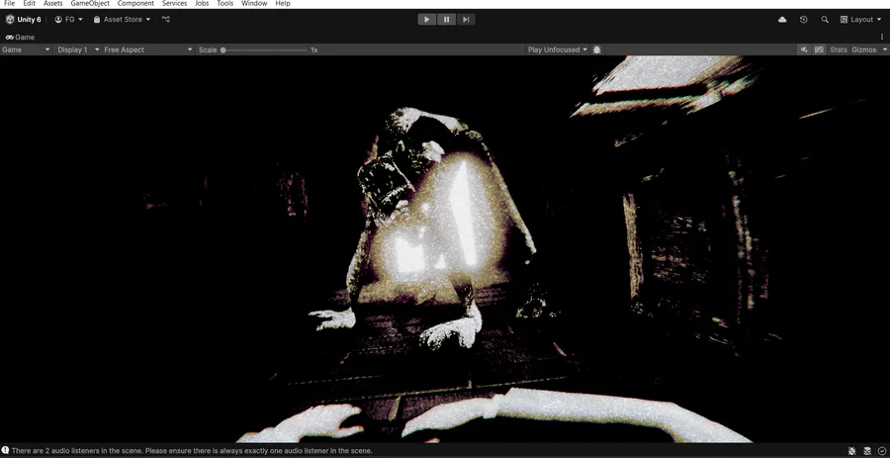Open the Help menu

[283, 3]
